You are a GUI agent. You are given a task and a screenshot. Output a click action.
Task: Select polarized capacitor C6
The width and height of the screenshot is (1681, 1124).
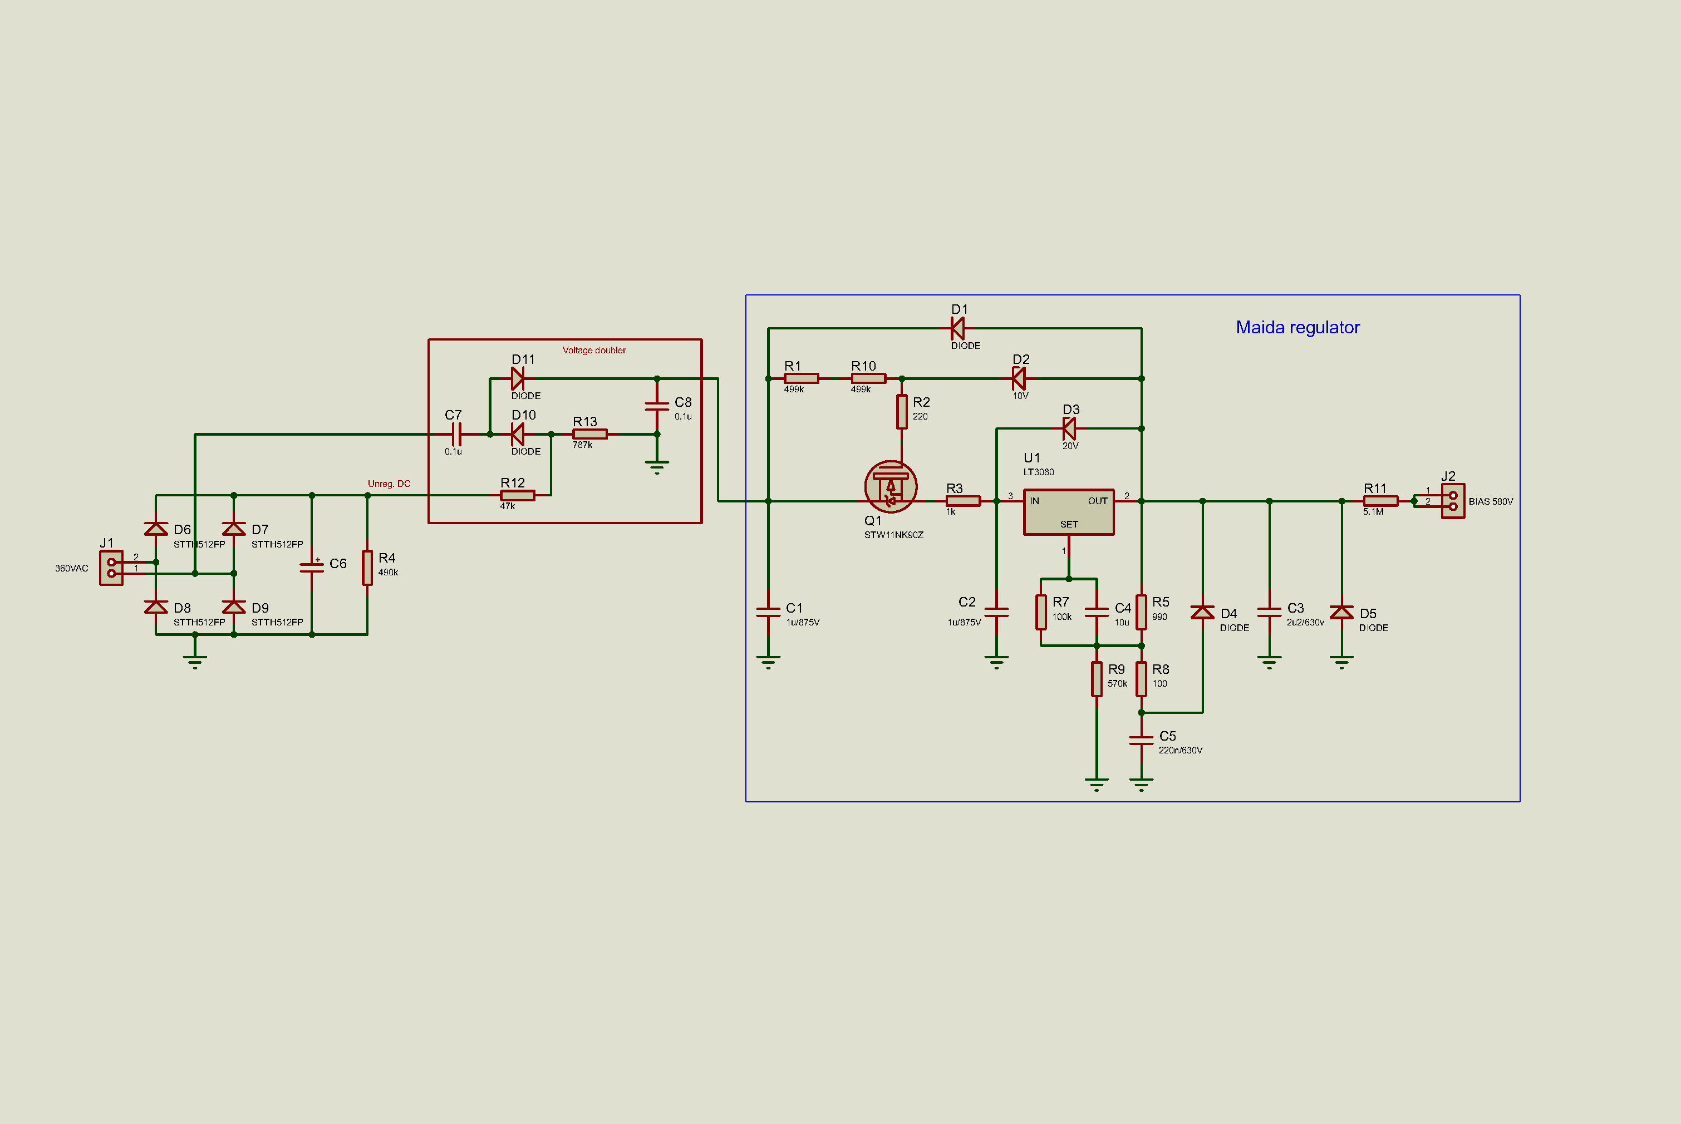pos(312,566)
